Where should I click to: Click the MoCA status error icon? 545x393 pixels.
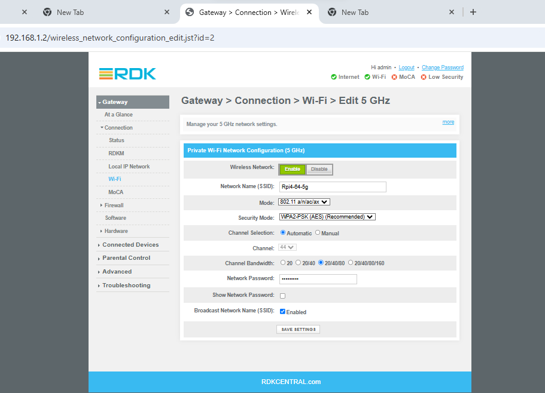pyautogui.click(x=394, y=77)
